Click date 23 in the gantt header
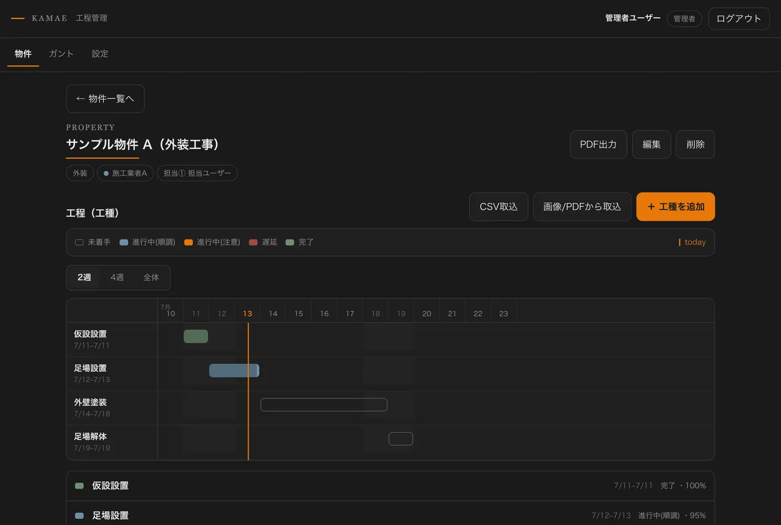 (504, 314)
